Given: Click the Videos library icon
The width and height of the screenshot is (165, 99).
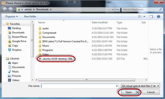Looking at the screenshot, I should (10, 80).
